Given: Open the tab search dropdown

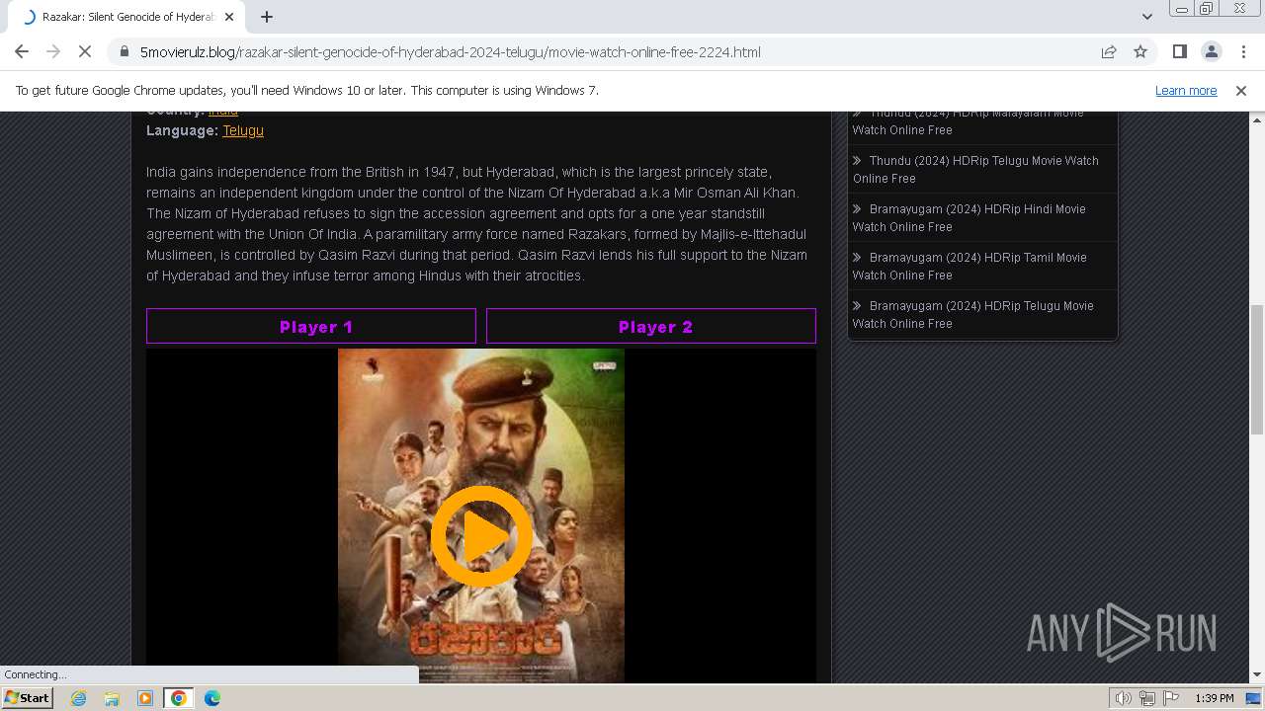Looking at the screenshot, I should pos(1146,17).
